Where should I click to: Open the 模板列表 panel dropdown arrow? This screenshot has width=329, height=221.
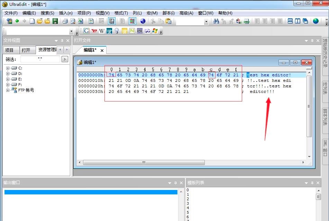[x=306, y=183]
